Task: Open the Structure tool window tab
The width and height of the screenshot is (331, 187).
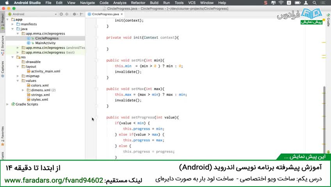Action: point(2,46)
